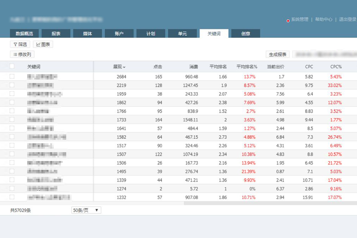Click the 筛选 filter icon button
The height and width of the screenshot is (238, 357).
15,44
